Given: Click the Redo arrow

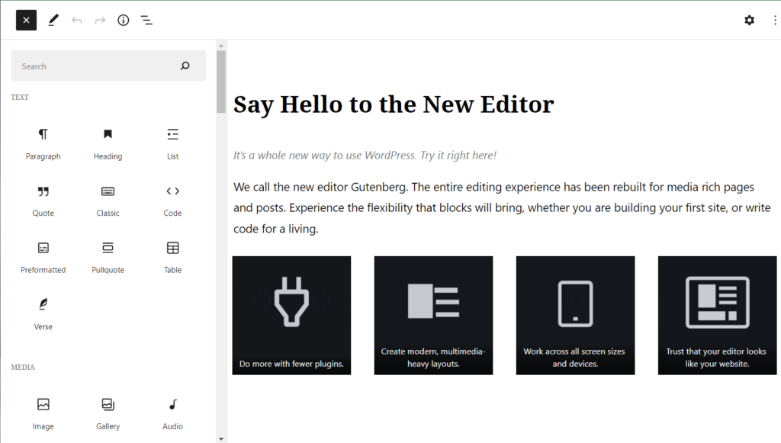Looking at the screenshot, I should click(x=100, y=20).
